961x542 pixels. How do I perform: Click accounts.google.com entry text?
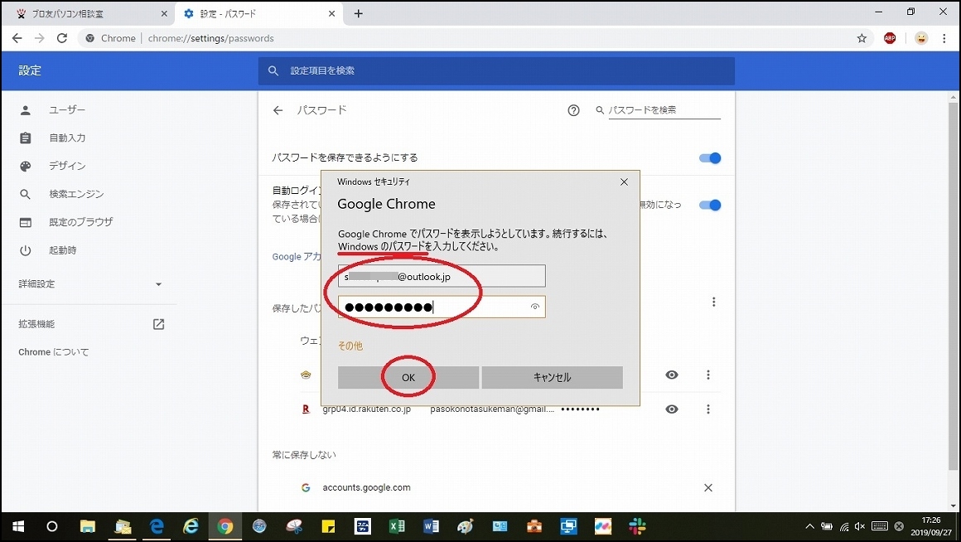[366, 488]
